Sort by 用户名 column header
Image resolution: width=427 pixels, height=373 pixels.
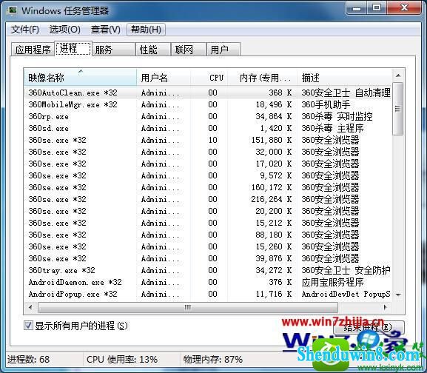[x=164, y=78]
